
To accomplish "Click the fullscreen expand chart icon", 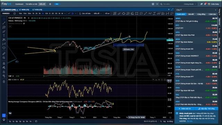I will (x=172, y=9).
